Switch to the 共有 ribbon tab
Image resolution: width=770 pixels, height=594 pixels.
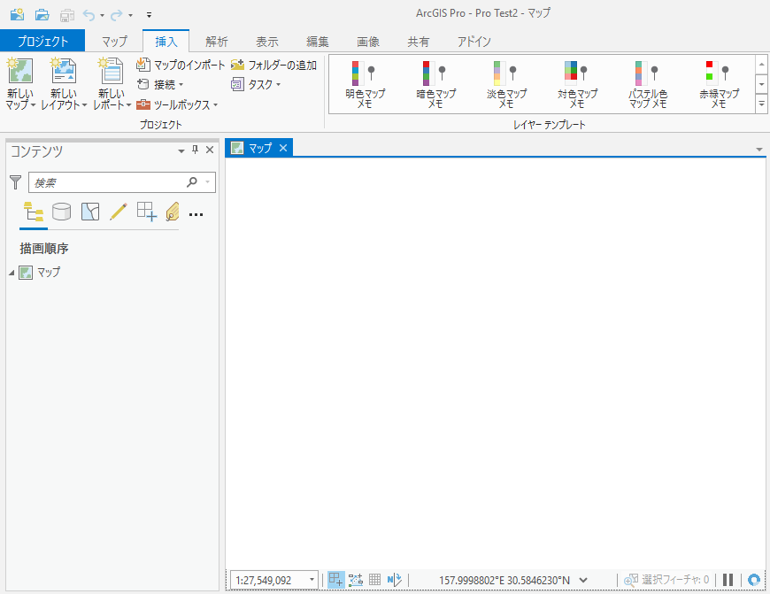point(419,42)
